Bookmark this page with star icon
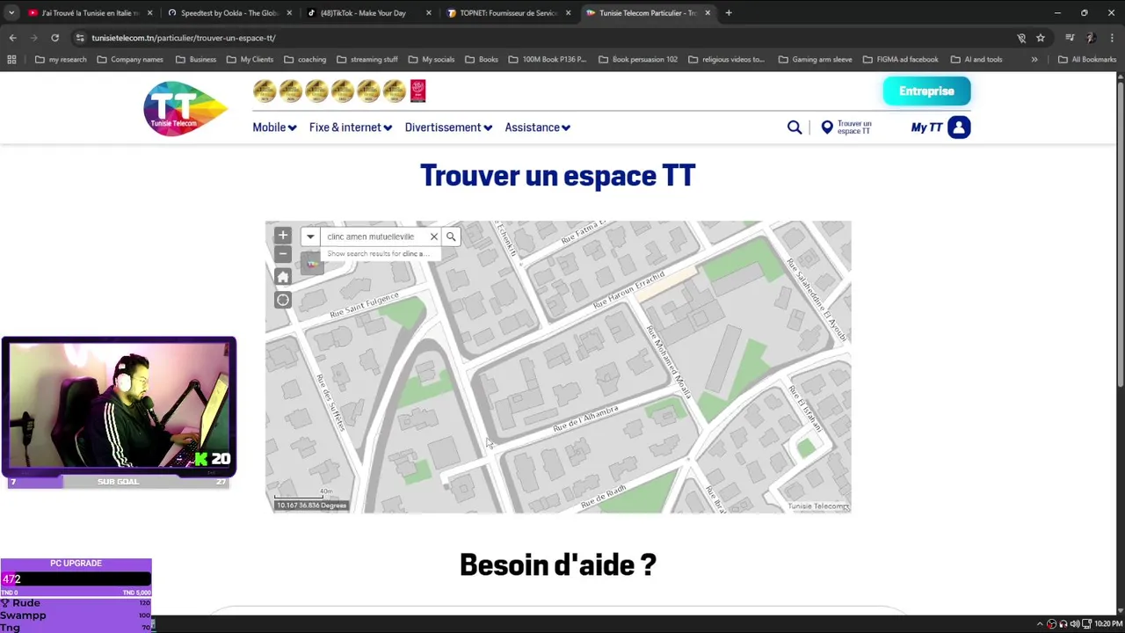The width and height of the screenshot is (1125, 633). (1041, 38)
